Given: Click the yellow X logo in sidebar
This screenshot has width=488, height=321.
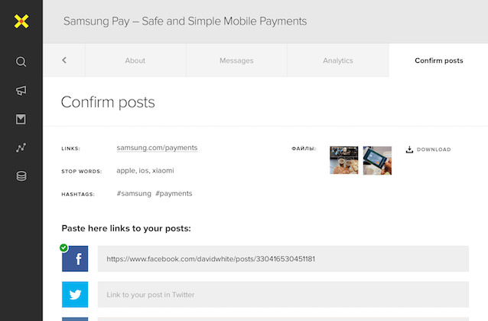Looking at the screenshot, I should pos(21,21).
